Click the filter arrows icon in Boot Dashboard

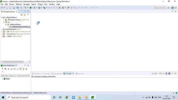(23, 69)
